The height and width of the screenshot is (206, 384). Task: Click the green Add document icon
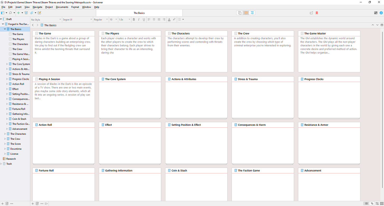coord(18,13)
